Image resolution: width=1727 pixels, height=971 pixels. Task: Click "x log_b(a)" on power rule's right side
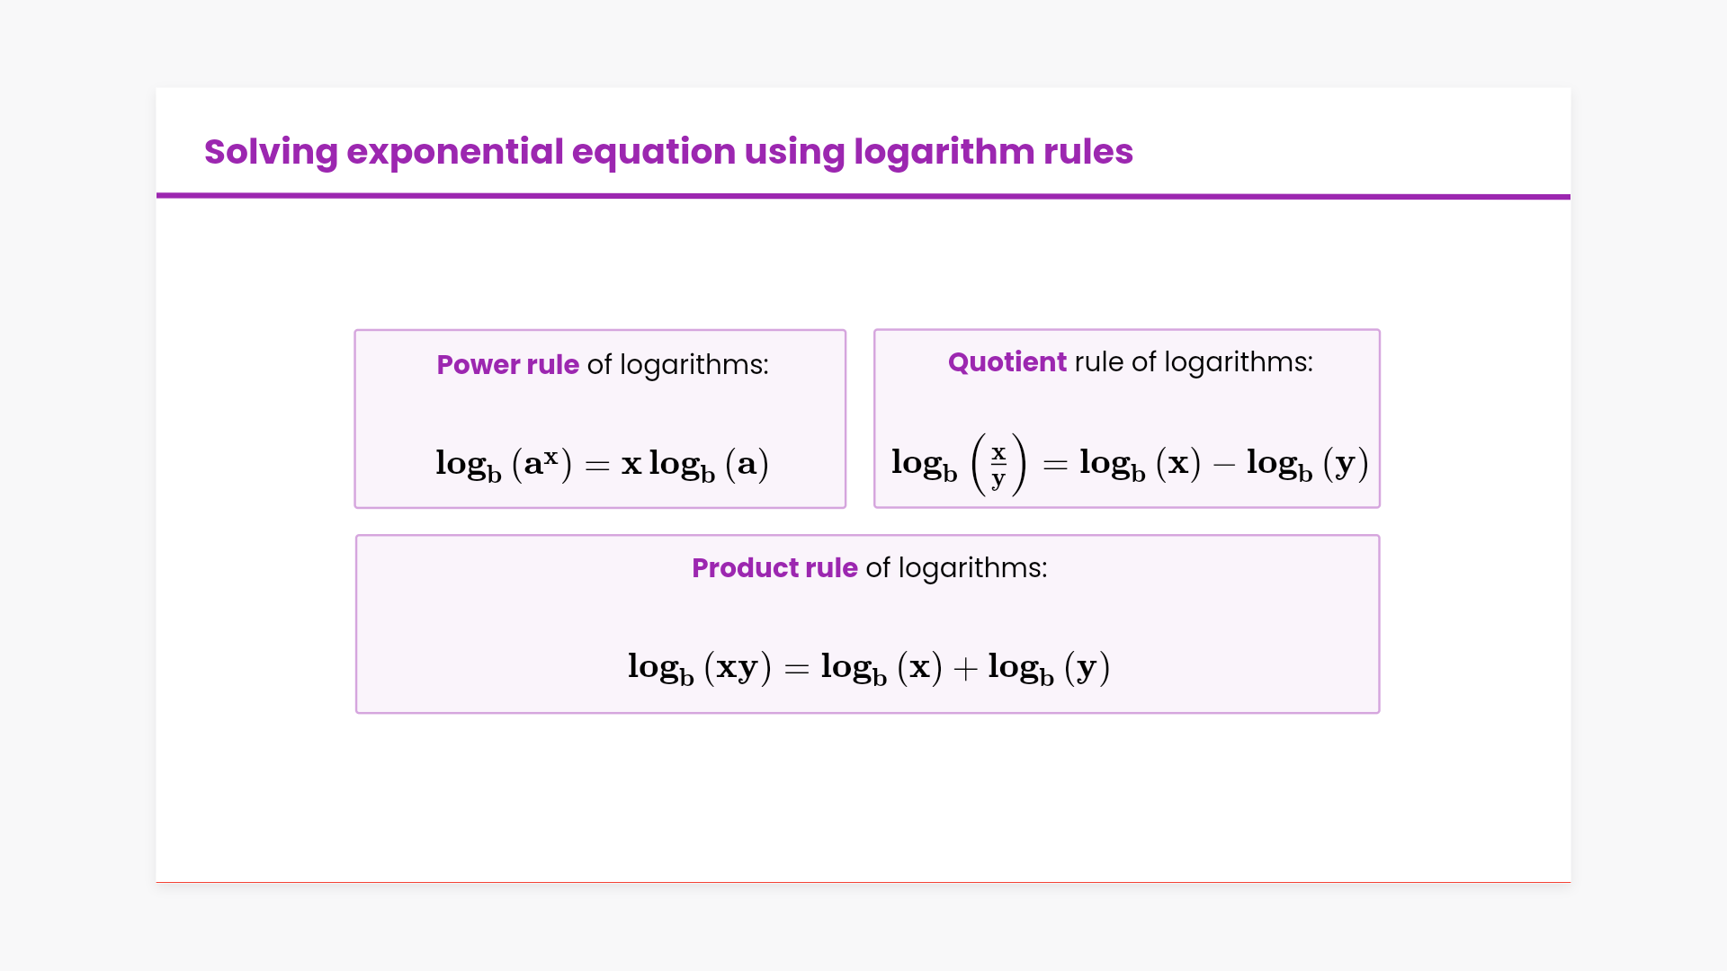coord(694,464)
